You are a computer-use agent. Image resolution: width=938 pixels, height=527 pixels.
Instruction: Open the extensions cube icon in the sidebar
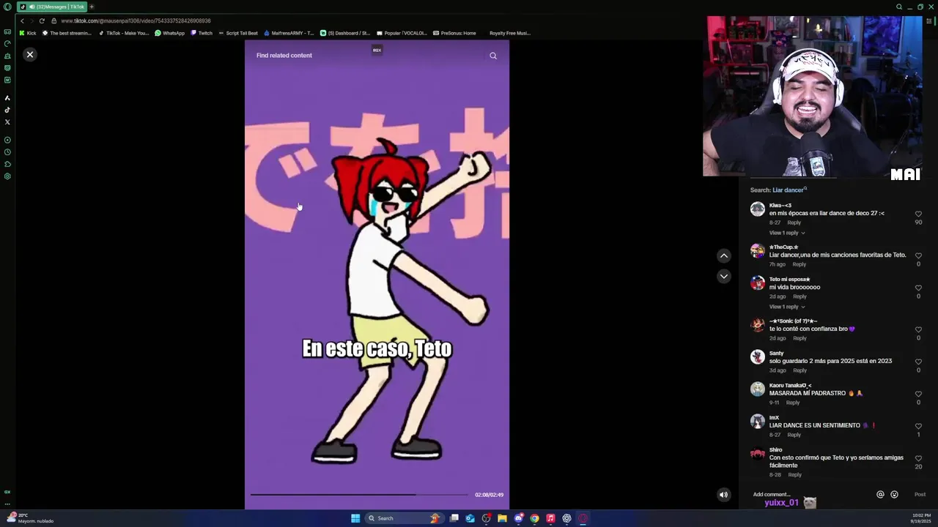[x=7, y=164]
